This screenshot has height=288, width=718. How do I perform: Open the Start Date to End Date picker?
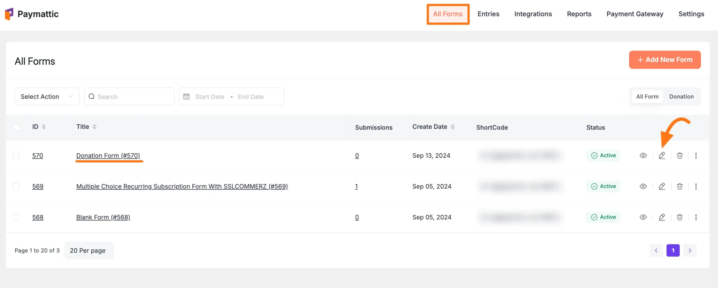[231, 96]
